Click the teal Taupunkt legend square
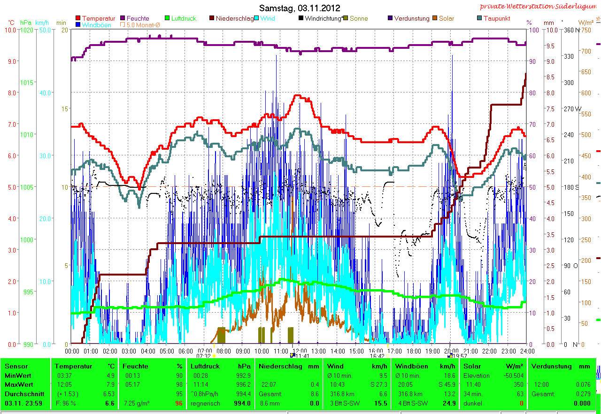Screen dimensions: 601x414 (x=479, y=19)
